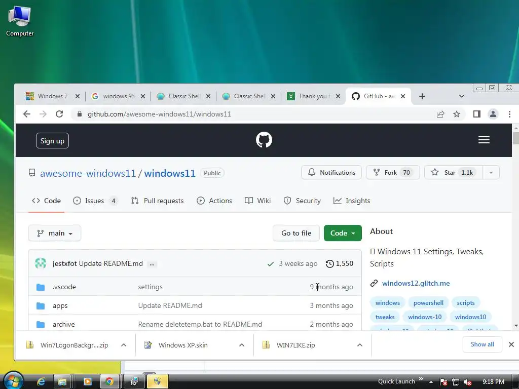Open the .vscode folder icon

pyautogui.click(x=41, y=287)
